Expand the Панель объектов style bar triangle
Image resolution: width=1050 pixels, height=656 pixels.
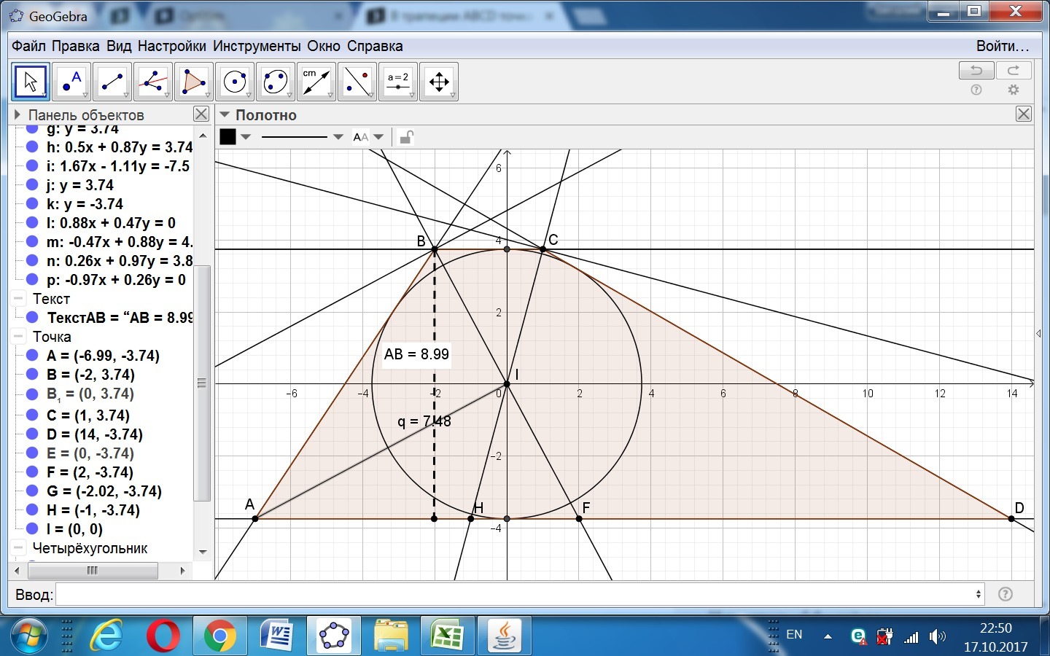point(17,114)
